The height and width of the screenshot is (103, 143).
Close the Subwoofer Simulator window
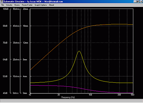click(x=141, y=1)
